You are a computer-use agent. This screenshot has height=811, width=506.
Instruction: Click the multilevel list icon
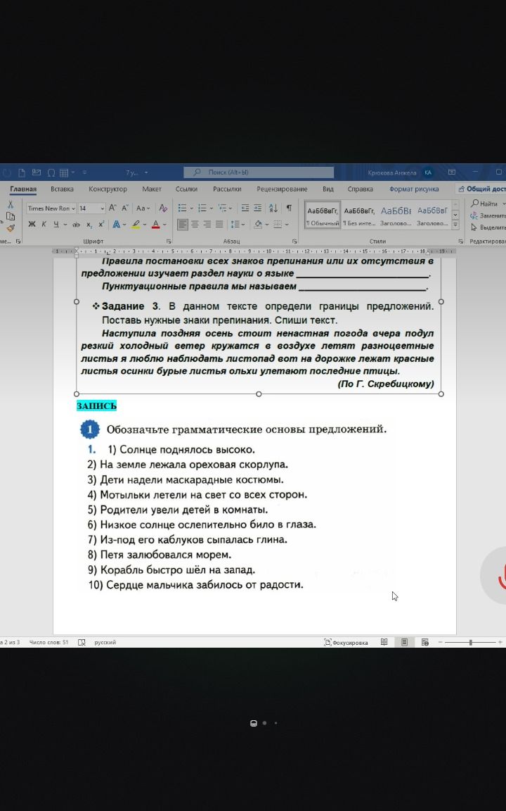(x=222, y=208)
